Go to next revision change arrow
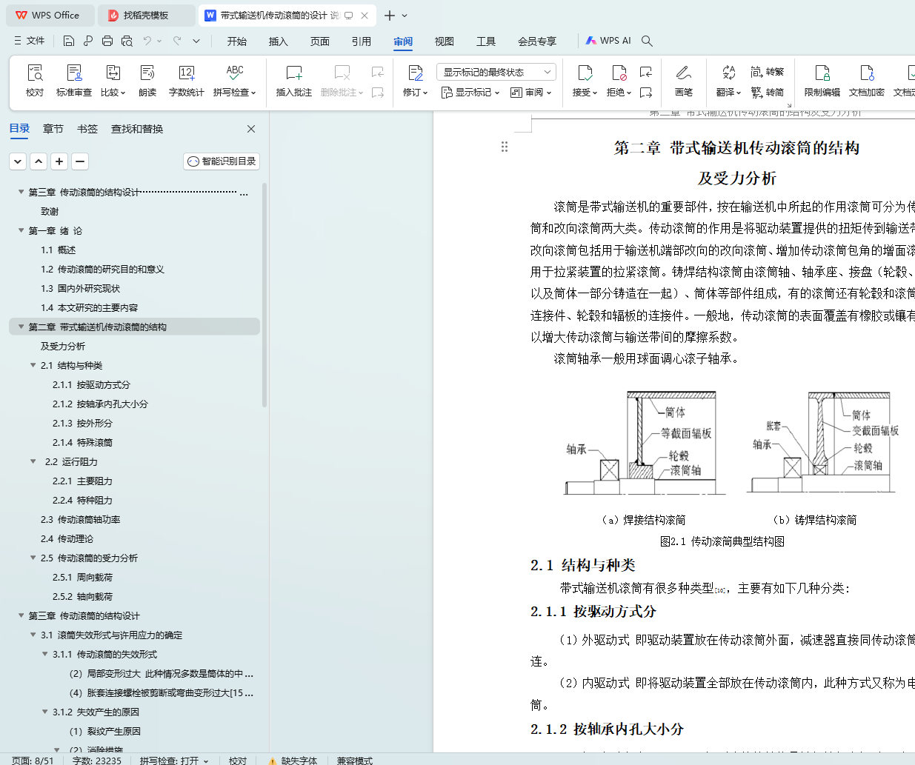915x765 pixels. click(x=646, y=92)
